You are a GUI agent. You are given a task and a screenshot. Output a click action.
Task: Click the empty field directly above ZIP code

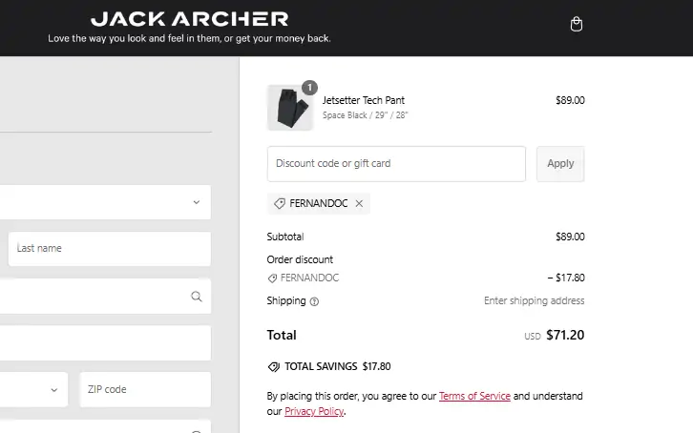tap(105, 343)
